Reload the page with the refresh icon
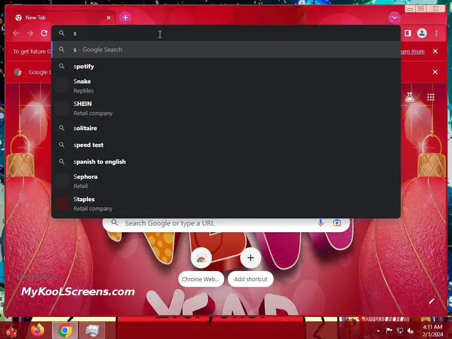This screenshot has height=339, width=452. point(44,33)
